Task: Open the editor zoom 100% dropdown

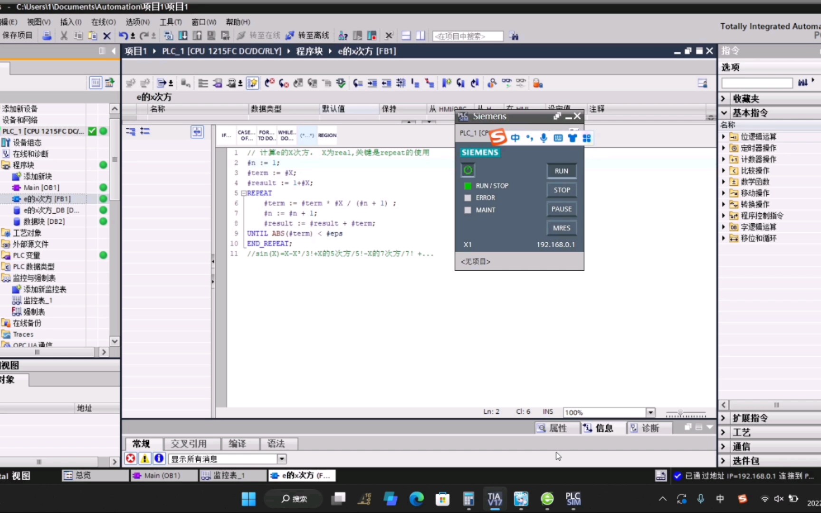Action: pos(650,412)
